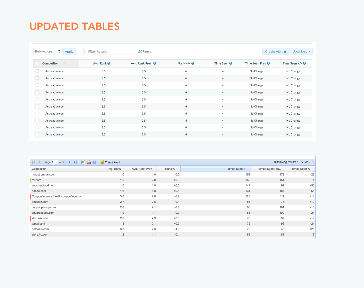Click Displaying results 1 - 50 of 216
The height and width of the screenshot is (288, 364).
tap(294, 162)
